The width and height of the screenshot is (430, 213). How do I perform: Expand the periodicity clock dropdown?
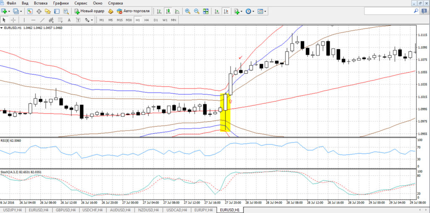coord(253,11)
